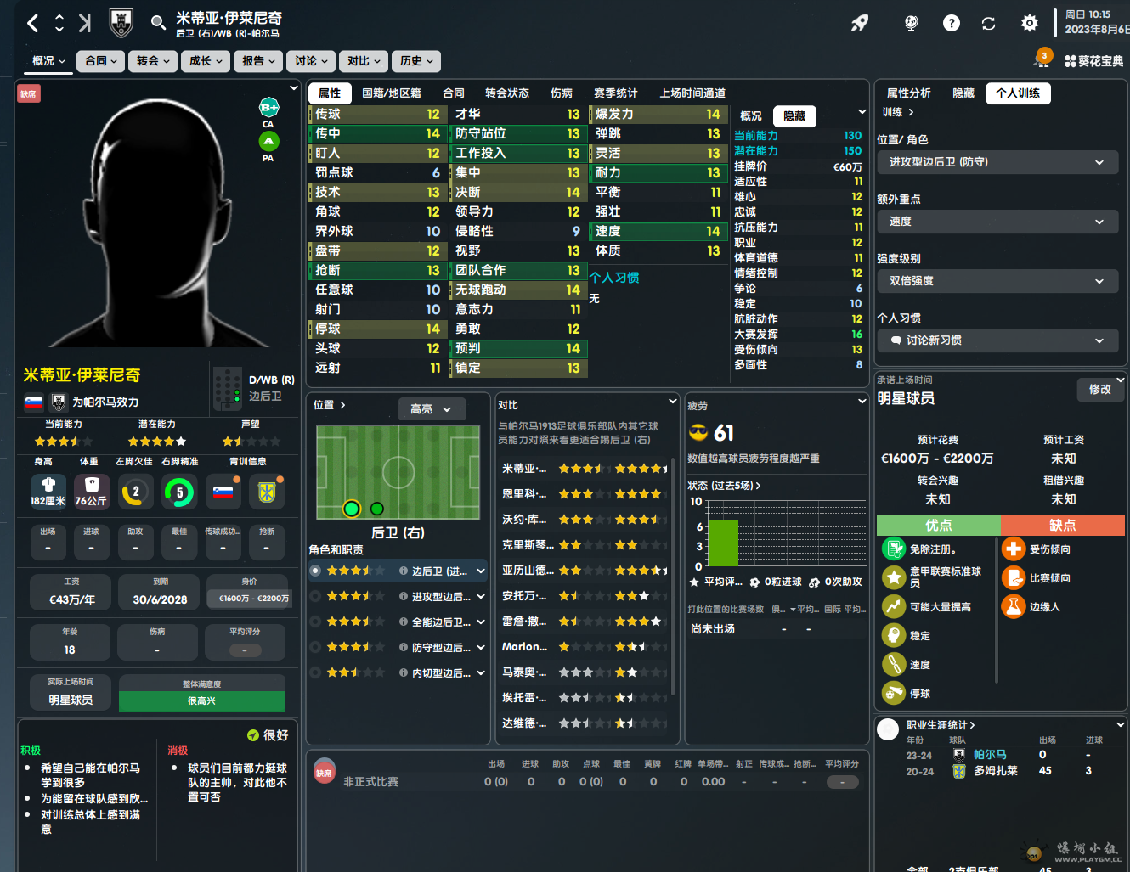Open the help question mark icon
This screenshot has width=1130, height=872.
coord(952,23)
